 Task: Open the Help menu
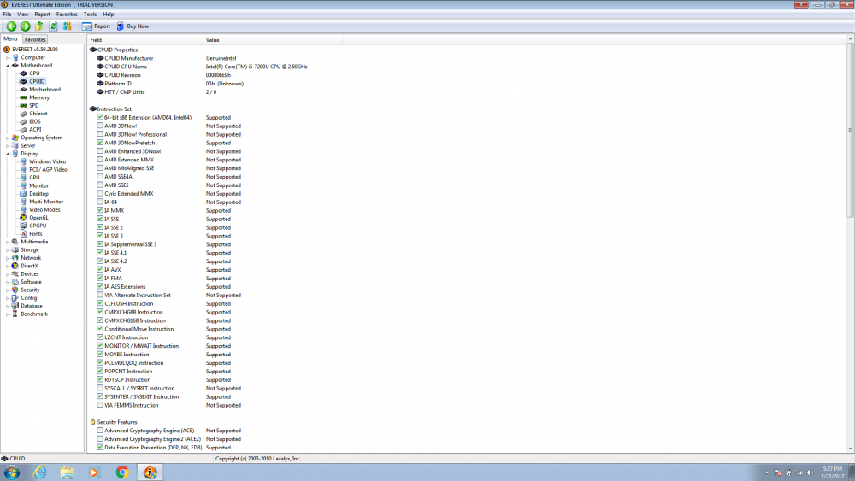pos(109,15)
